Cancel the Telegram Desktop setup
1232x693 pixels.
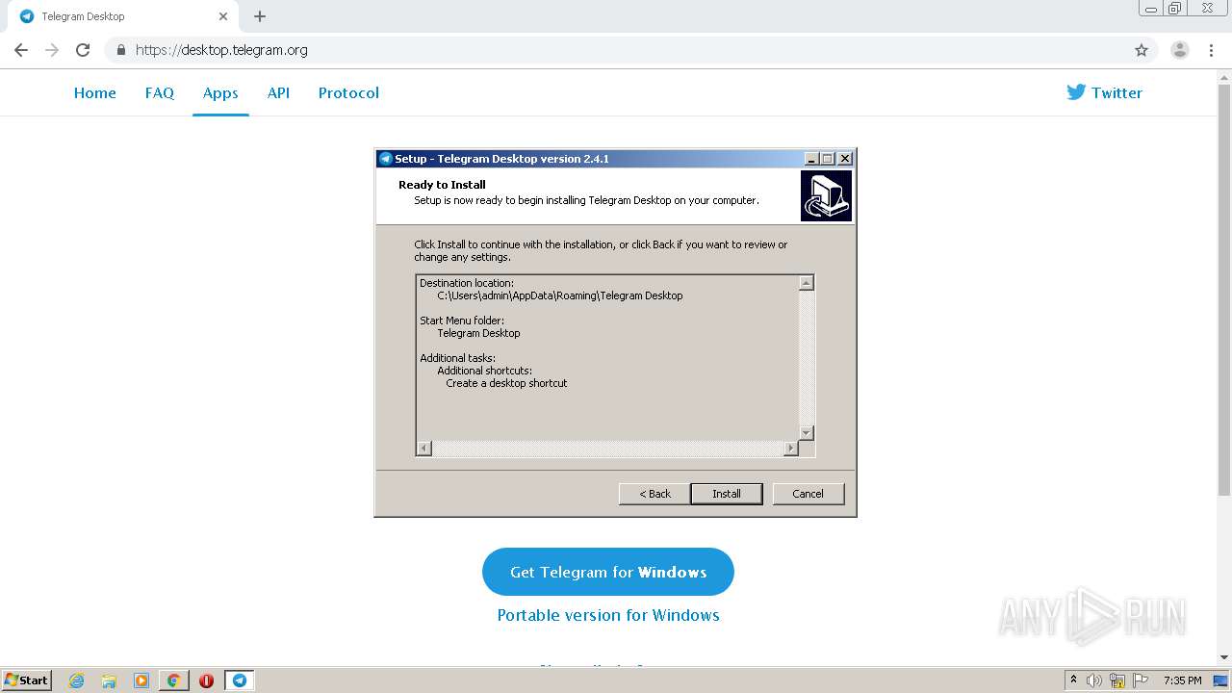click(808, 494)
